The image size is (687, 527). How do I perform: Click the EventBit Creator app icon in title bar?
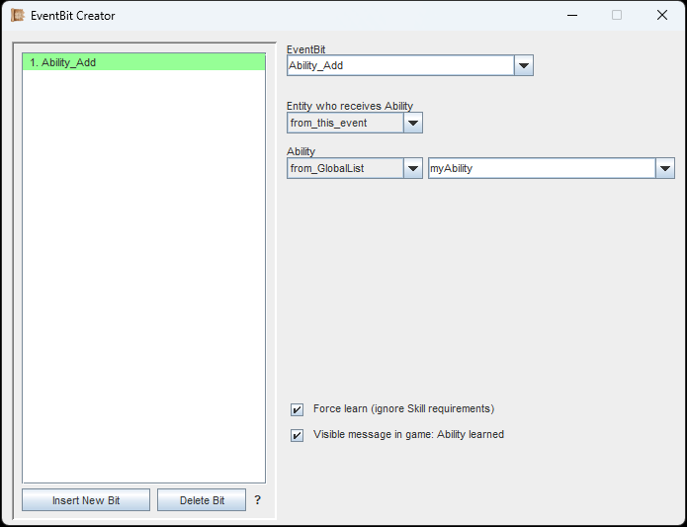coord(17,16)
